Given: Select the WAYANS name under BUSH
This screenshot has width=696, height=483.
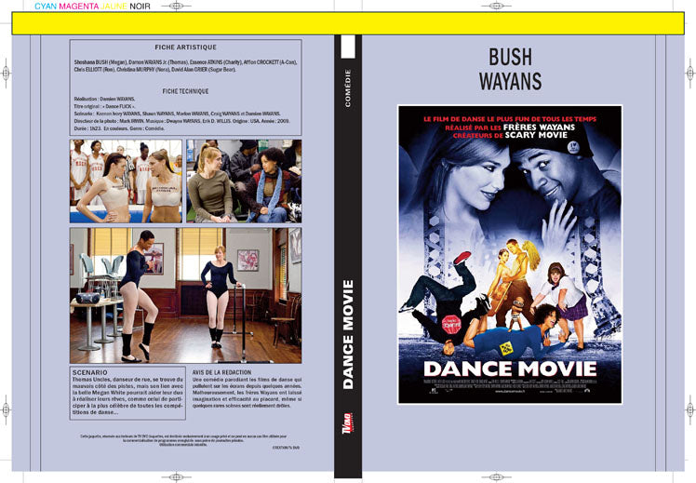Looking at the screenshot, I should coord(510,81).
